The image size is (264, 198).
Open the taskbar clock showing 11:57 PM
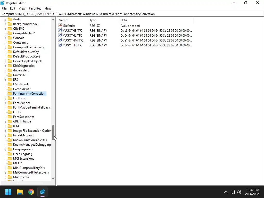click(x=252, y=192)
